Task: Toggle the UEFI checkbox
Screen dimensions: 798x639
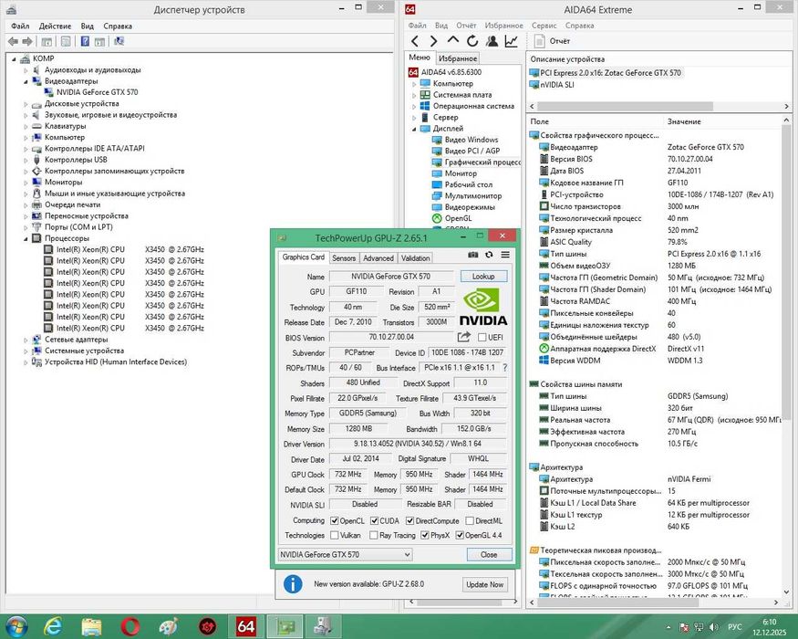Action: 482,338
